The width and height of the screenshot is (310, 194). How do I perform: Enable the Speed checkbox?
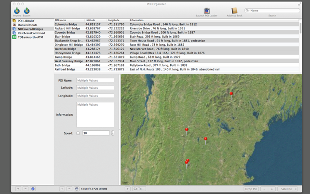[78, 133]
